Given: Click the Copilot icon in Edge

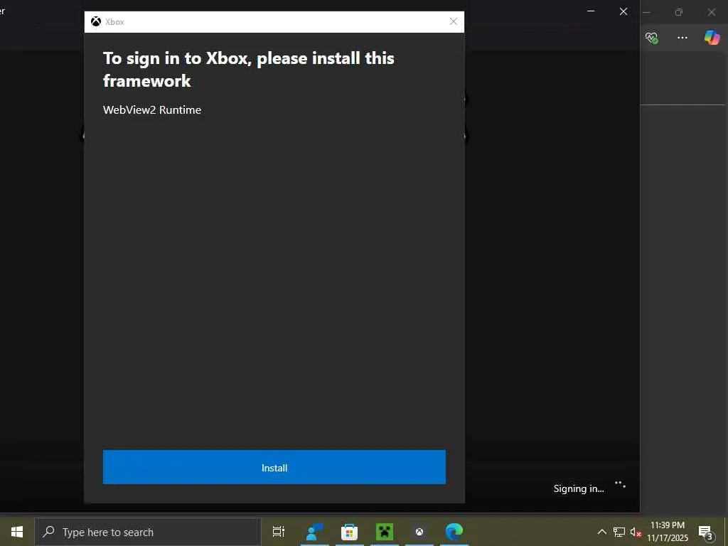Looking at the screenshot, I should tap(712, 37).
